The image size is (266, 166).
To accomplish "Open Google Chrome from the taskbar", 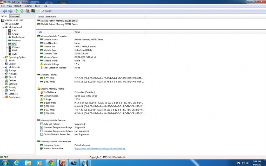I will click(x=51, y=163).
